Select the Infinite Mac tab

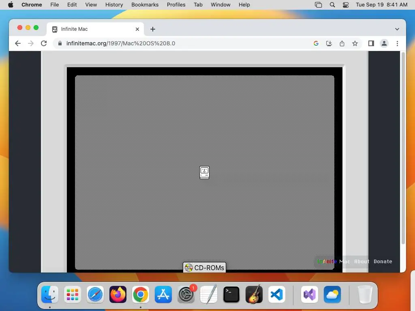95,29
